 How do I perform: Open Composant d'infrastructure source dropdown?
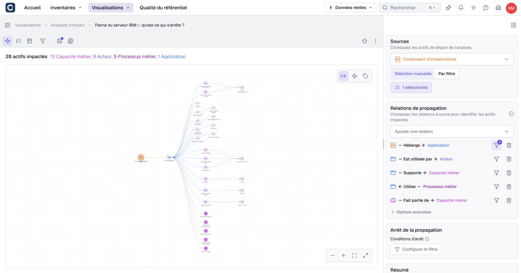tap(452, 59)
